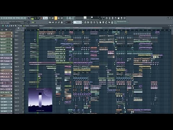
Task: Open the browser view icon
Action: (x=97, y=22)
